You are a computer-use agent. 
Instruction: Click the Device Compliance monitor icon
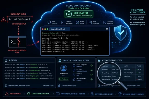click(74, 66)
